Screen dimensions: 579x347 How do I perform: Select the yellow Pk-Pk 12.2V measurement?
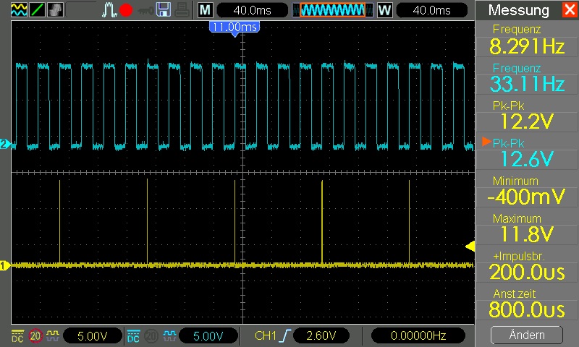coord(527,115)
